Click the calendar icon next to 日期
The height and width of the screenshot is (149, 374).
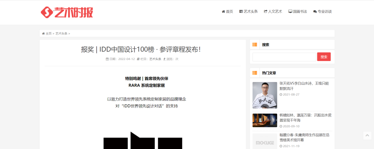click(108, 59)
